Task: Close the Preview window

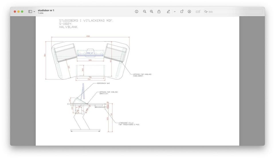Action: tap(15, 11)
